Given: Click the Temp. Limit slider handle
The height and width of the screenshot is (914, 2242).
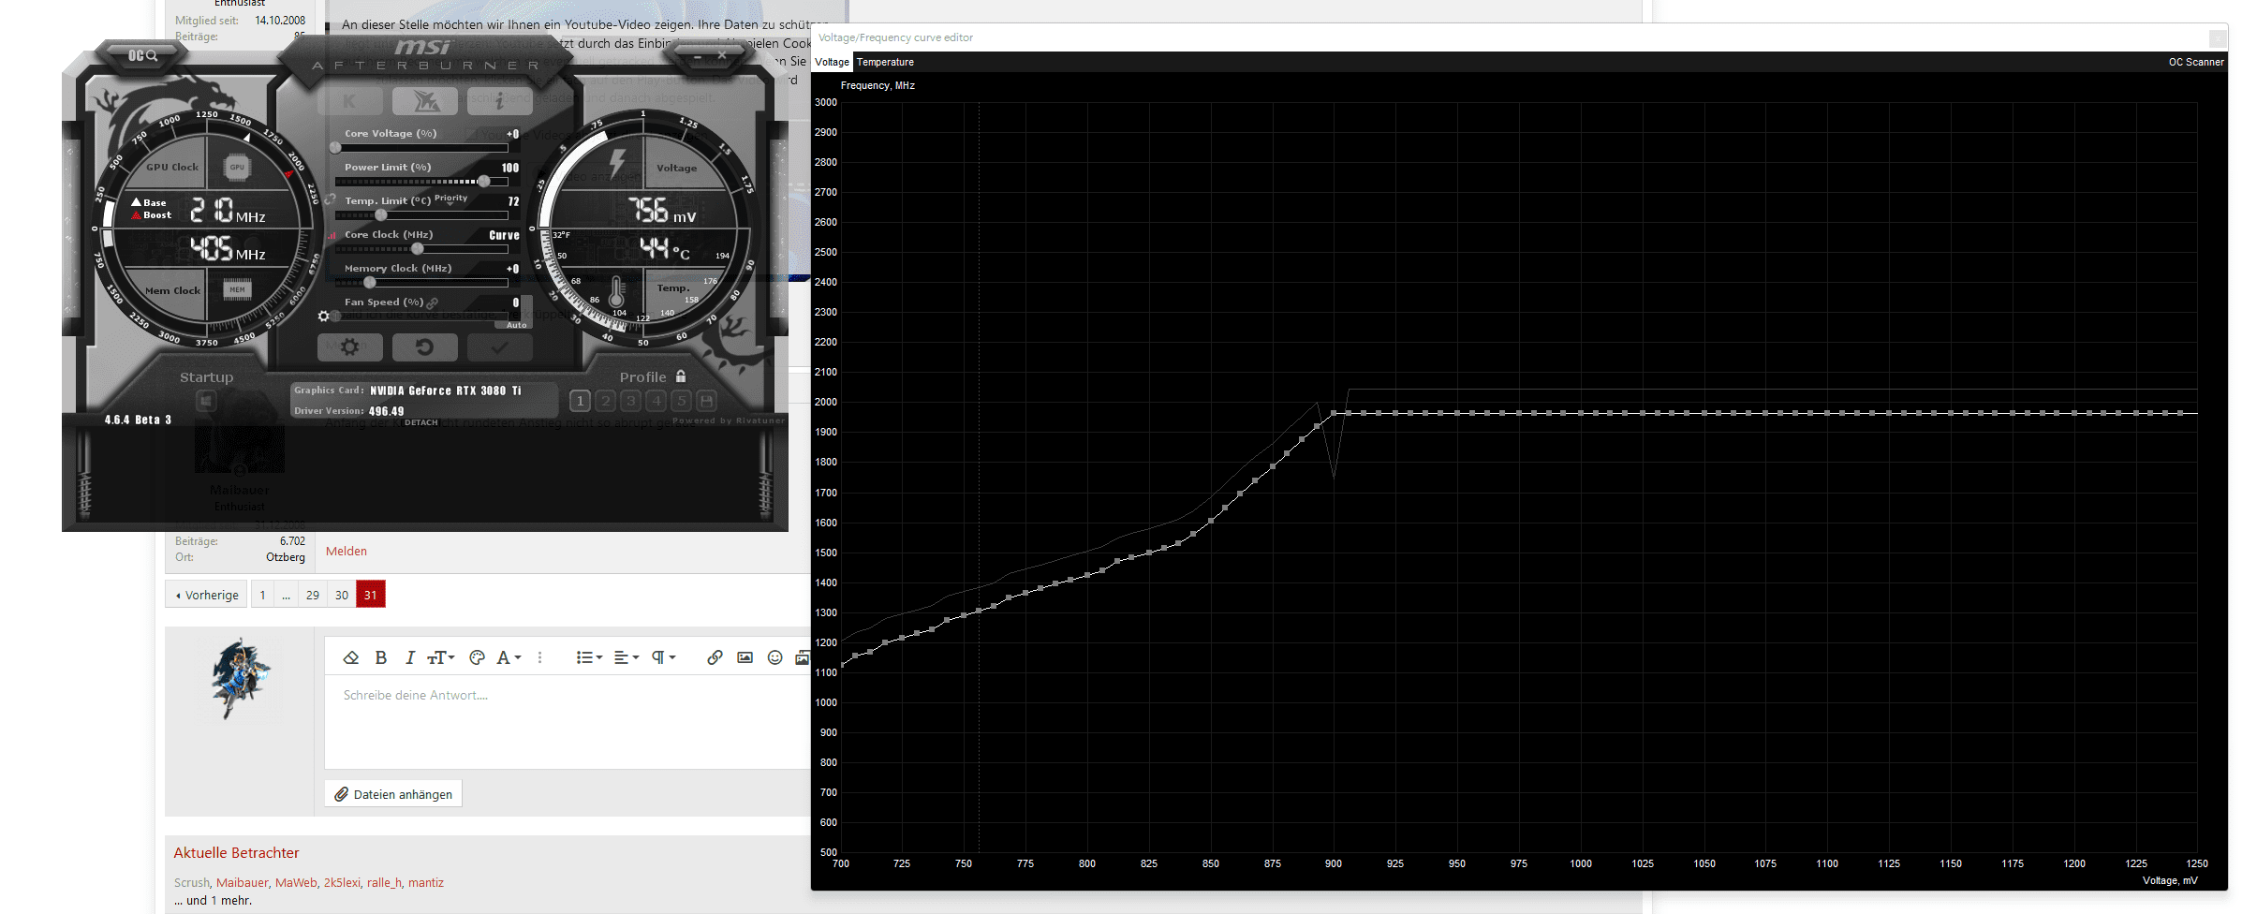Looking at the screenshot, I should (x=381, y=215).
